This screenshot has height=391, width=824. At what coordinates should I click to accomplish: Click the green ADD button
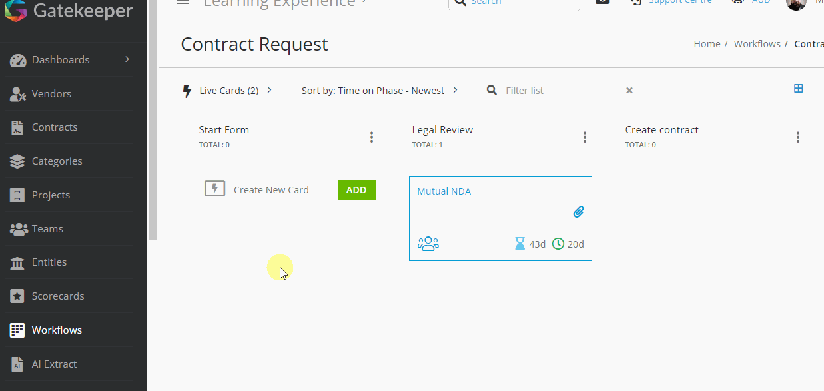[356, 190]
